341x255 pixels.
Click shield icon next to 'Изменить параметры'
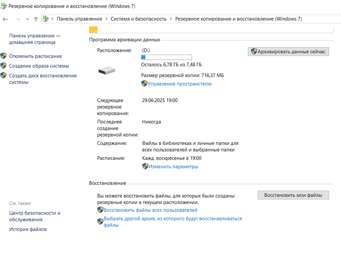[x=145, y=166]
